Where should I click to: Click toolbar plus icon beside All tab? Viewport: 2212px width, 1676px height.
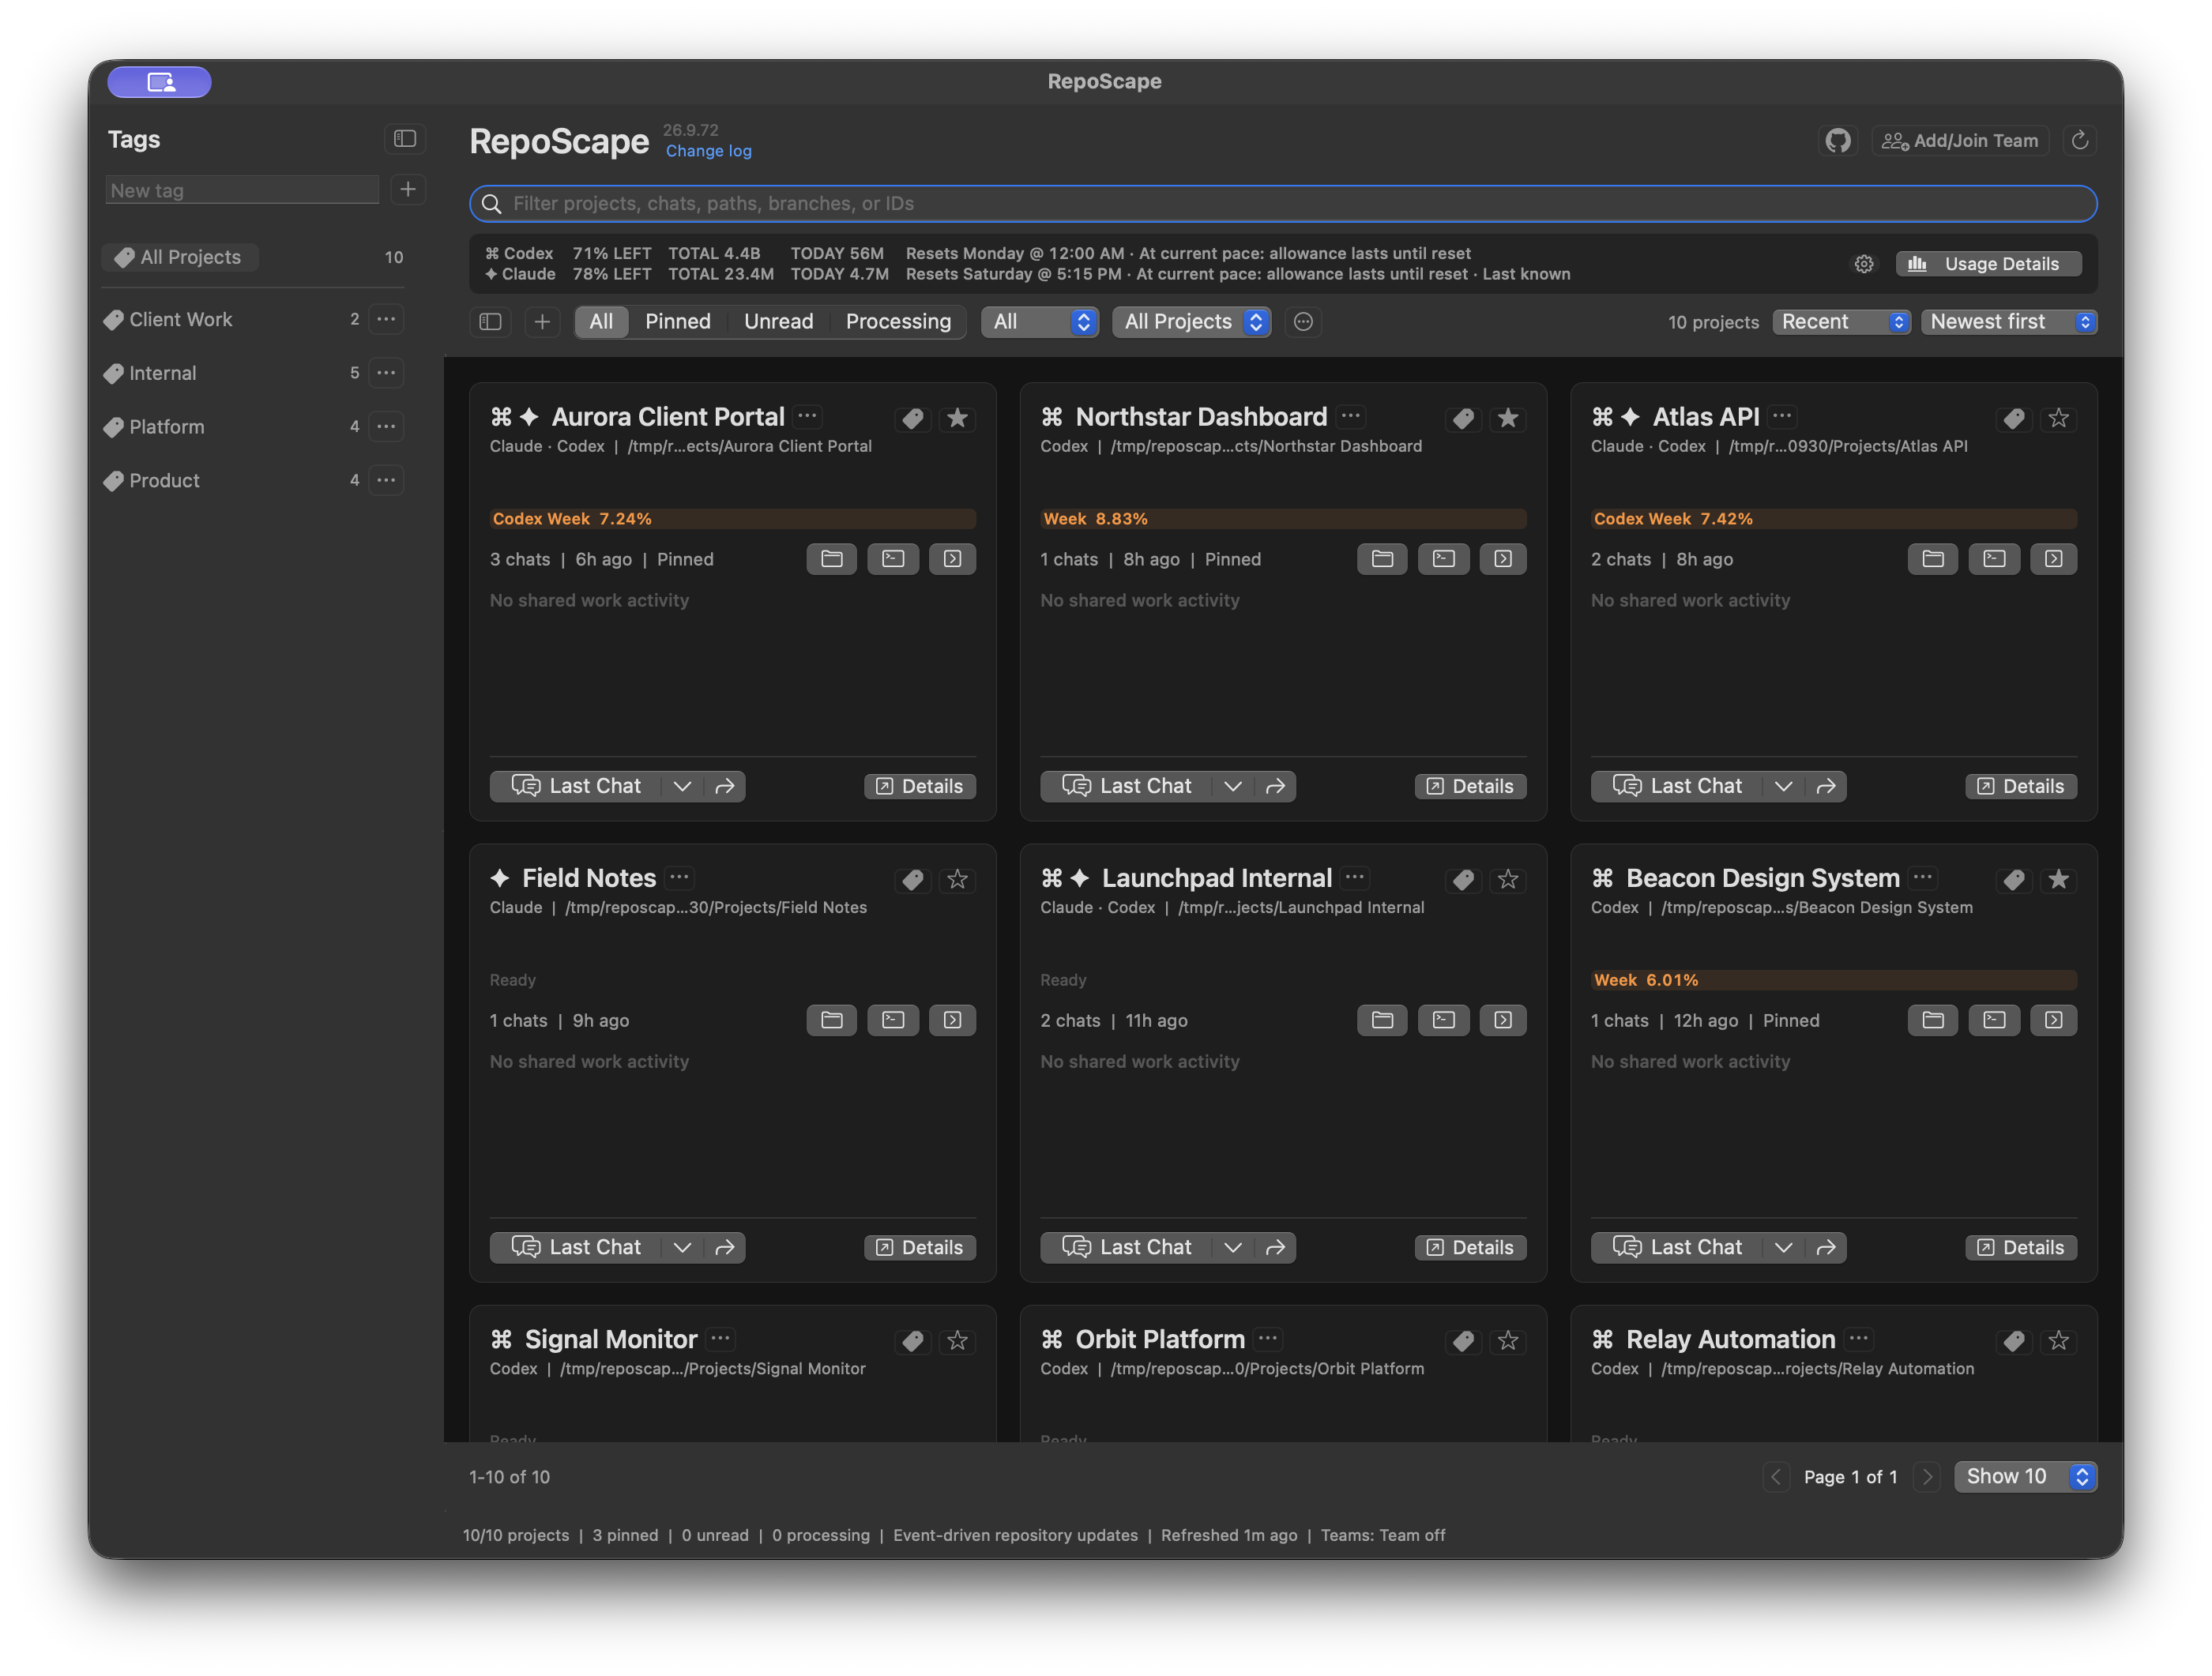[x=542, y=322]
